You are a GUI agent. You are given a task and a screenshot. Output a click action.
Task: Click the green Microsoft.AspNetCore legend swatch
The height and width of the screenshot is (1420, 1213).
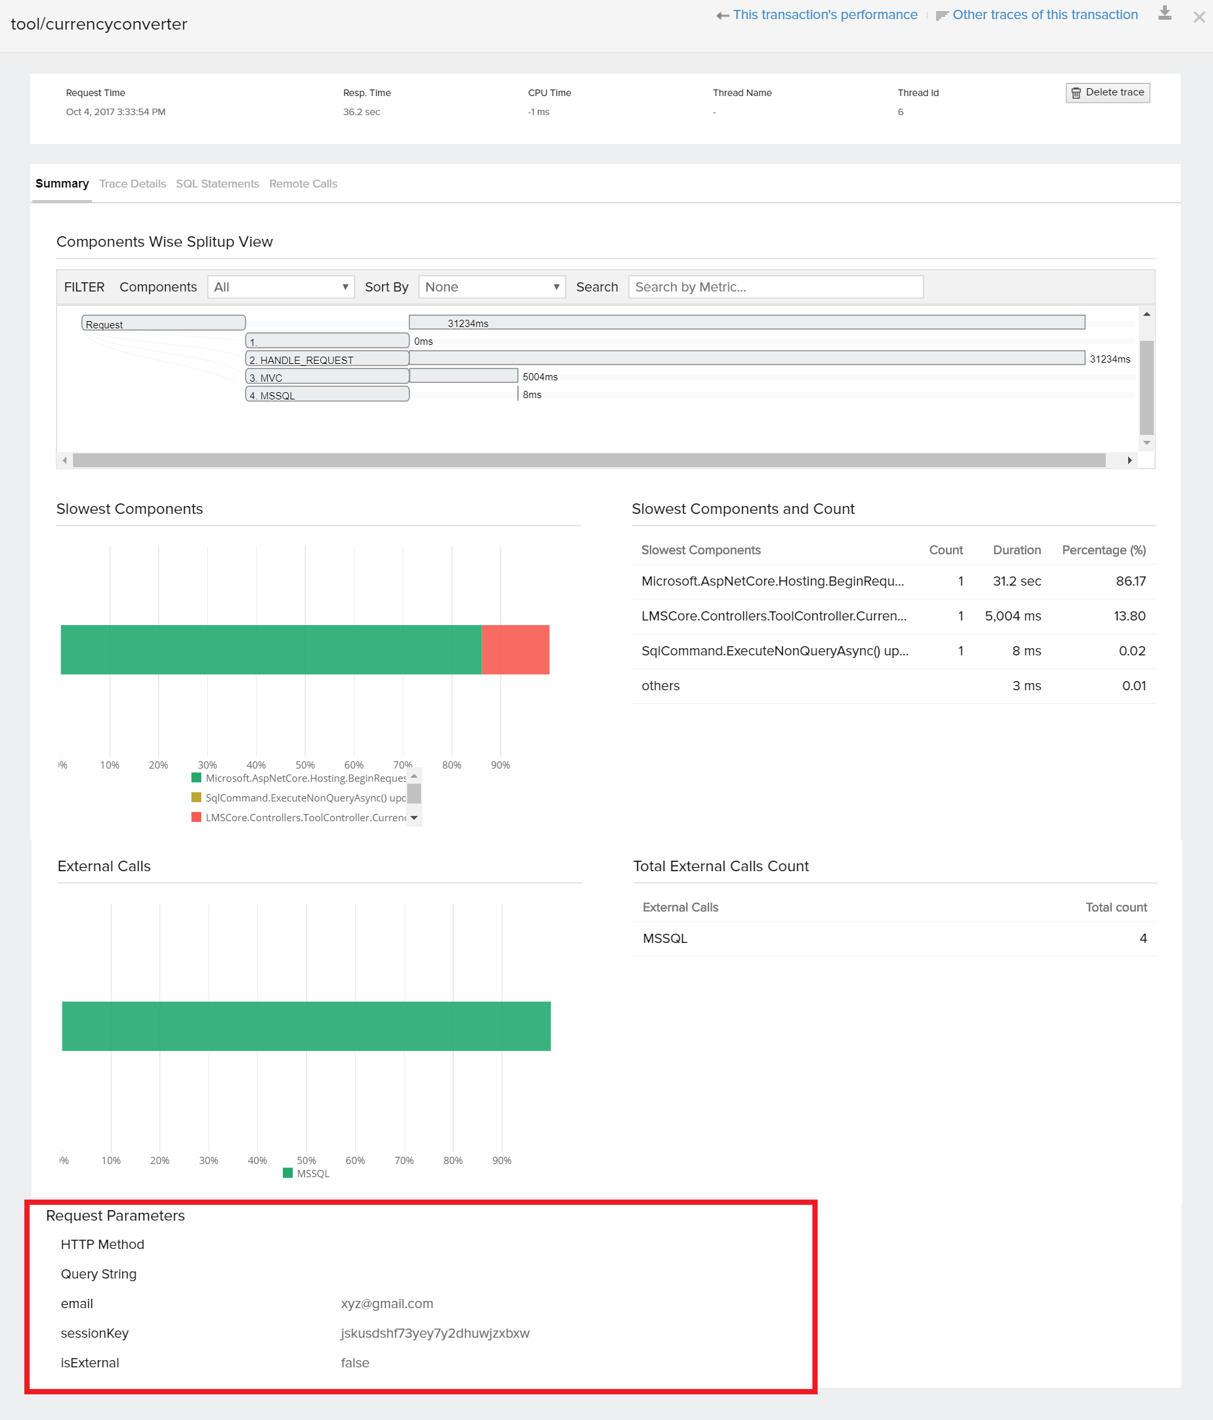tap(197, 778)
